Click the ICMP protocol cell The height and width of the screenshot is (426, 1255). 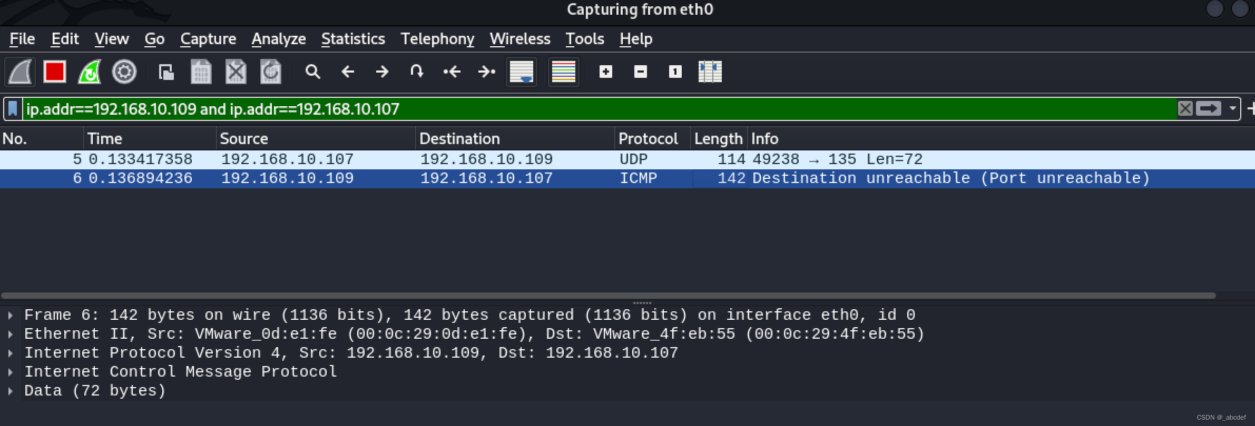[638, 178]
